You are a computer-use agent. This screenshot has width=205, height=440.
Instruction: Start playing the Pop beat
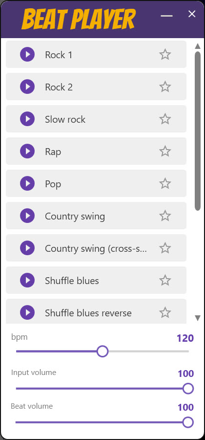tap(27, 183)
